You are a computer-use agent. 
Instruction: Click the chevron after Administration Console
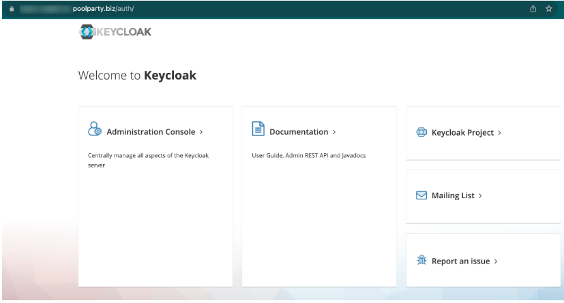[x=201, y=132]
